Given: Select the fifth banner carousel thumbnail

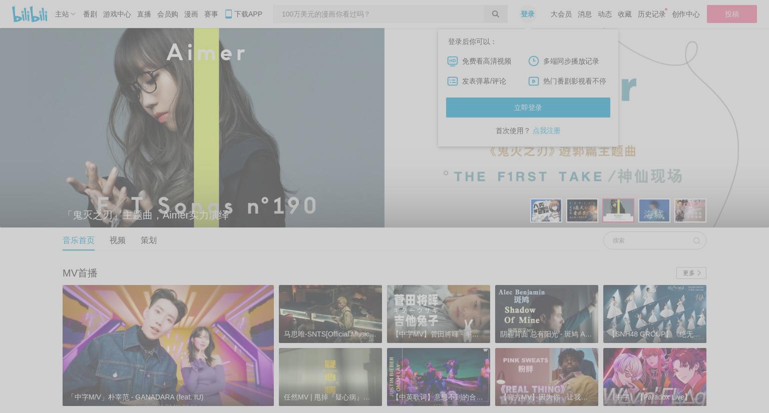Looking at the screenshot, I should point(690,210).
